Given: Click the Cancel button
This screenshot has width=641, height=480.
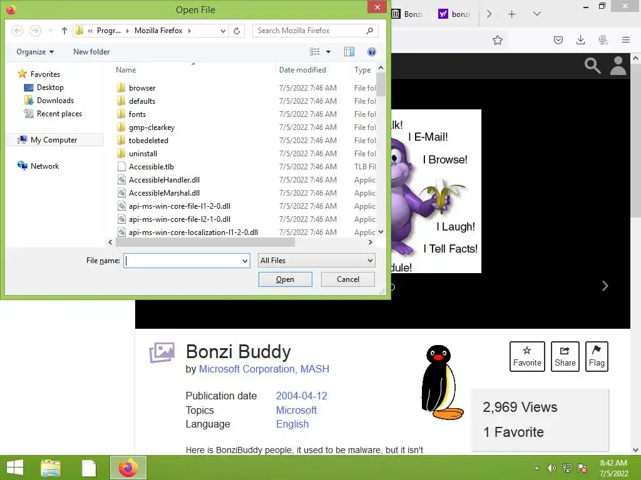Looking at the screenshot, I should (348, 279).
